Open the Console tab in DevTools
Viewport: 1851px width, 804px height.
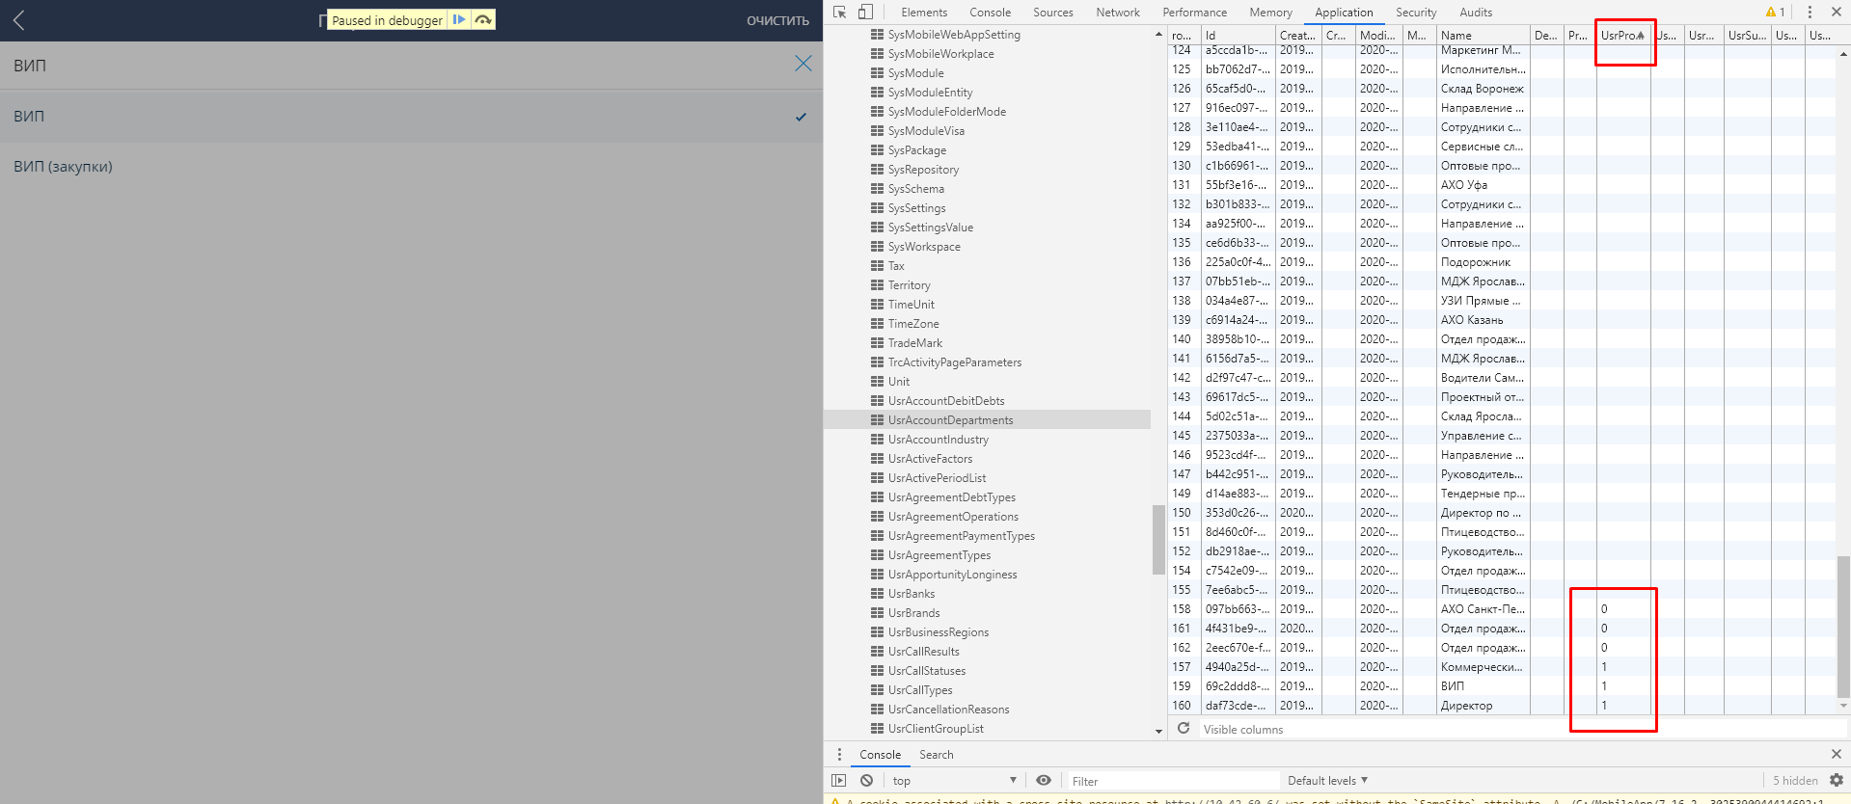(x=990, y=13)
